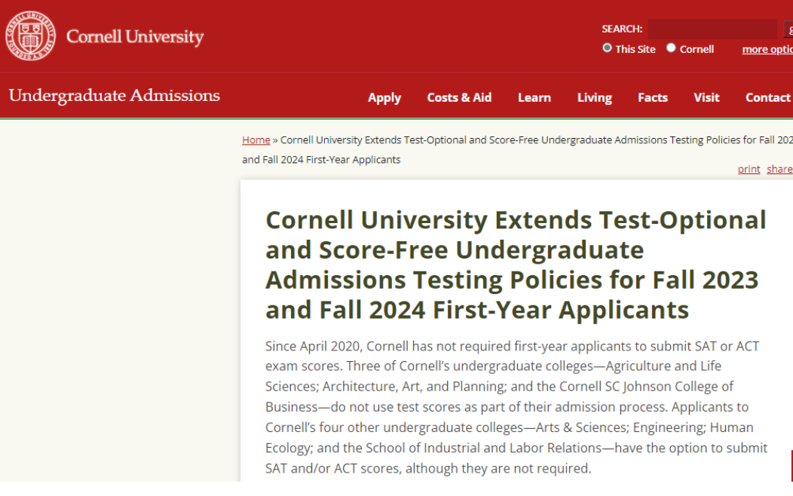
Task: Click inside the SEARCH text field
Action: pos(712,29)
